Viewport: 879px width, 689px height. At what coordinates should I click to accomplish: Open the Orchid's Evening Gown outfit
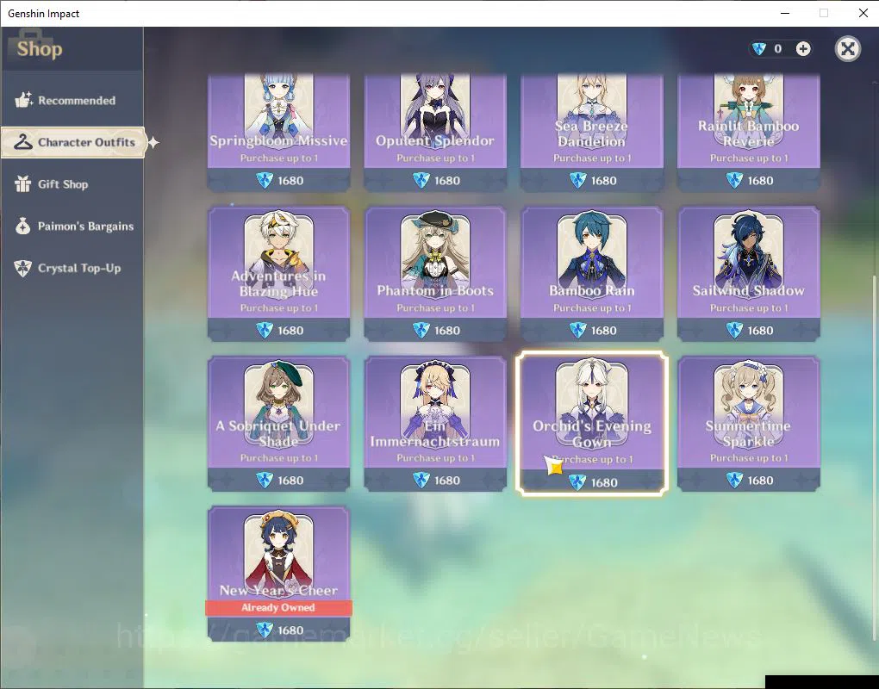(x=592, y=424)
